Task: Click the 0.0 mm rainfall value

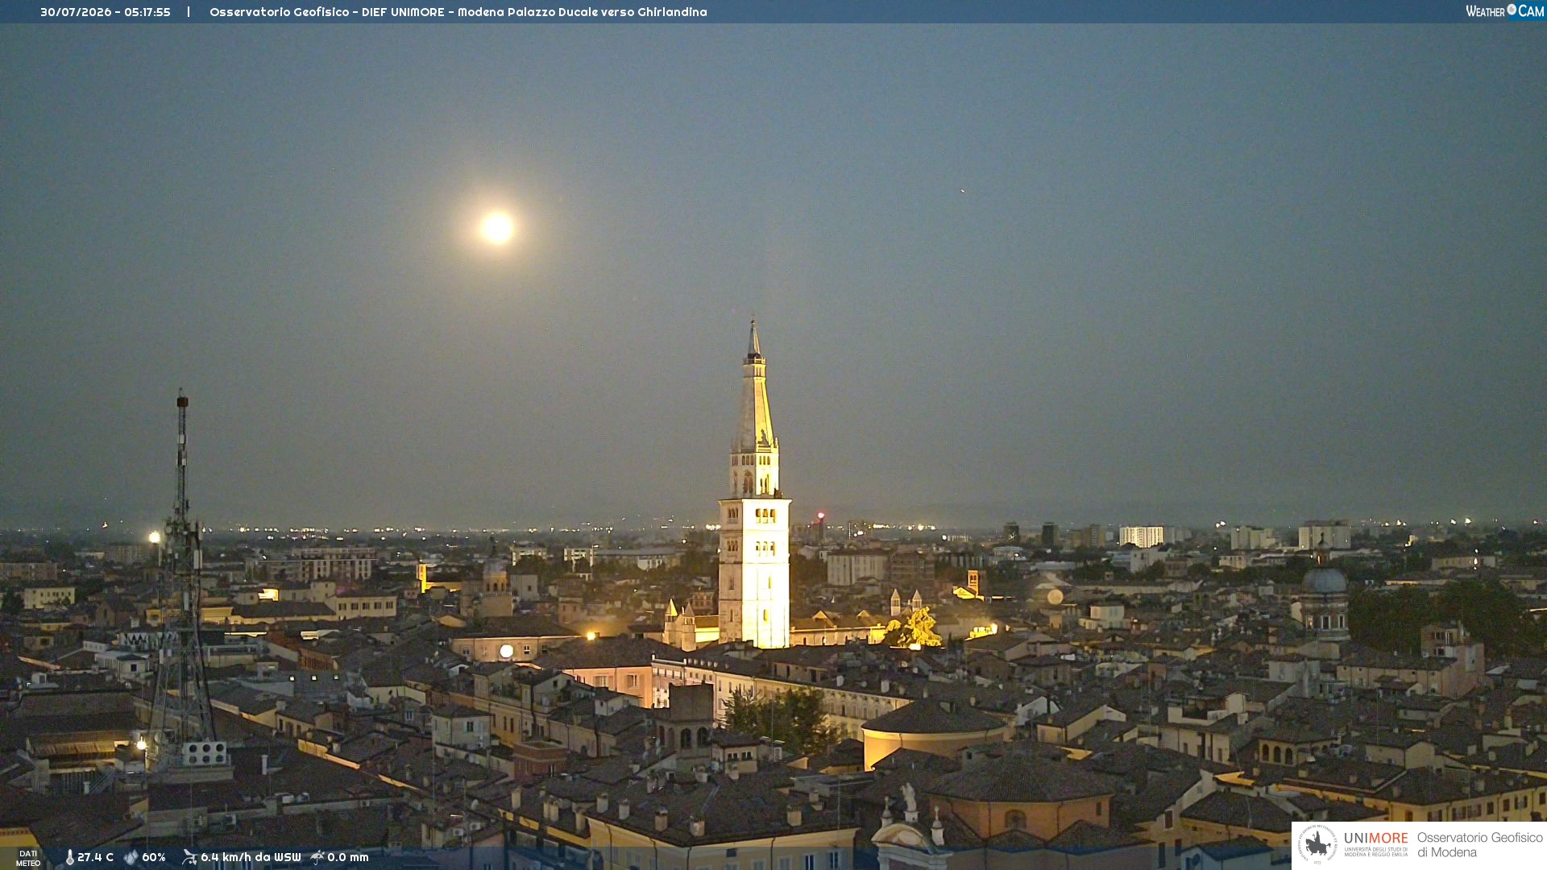Action: pyautogui.click(x=348, y=858)
